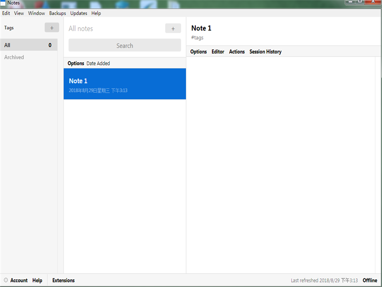The width and height of the screenshot is (382, 287).
Task: Expand notes list Options above Date Added
Action: pos(75,63)
